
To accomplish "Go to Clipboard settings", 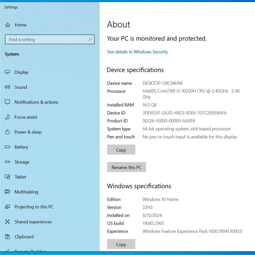I will click(24, 237).
